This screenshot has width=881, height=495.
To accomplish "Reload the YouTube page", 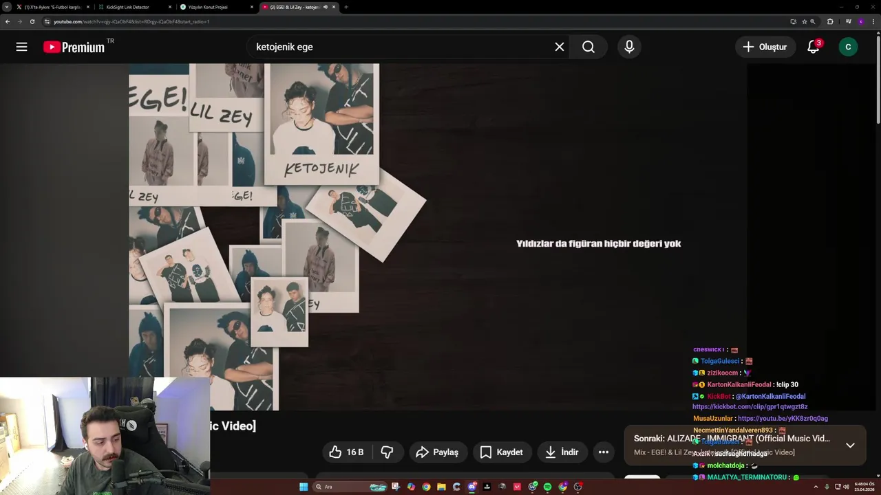I will [32, 21].
